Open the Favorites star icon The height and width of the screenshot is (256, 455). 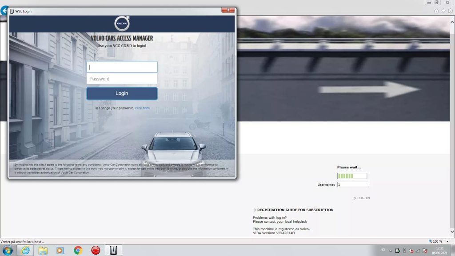pyautogui.click(x=443, y=11)
